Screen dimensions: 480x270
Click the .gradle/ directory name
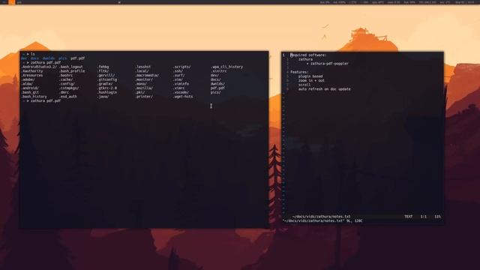(105, 84)
